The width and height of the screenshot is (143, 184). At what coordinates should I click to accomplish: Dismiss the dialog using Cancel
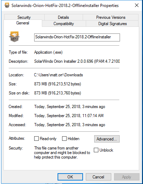point(98,177)
